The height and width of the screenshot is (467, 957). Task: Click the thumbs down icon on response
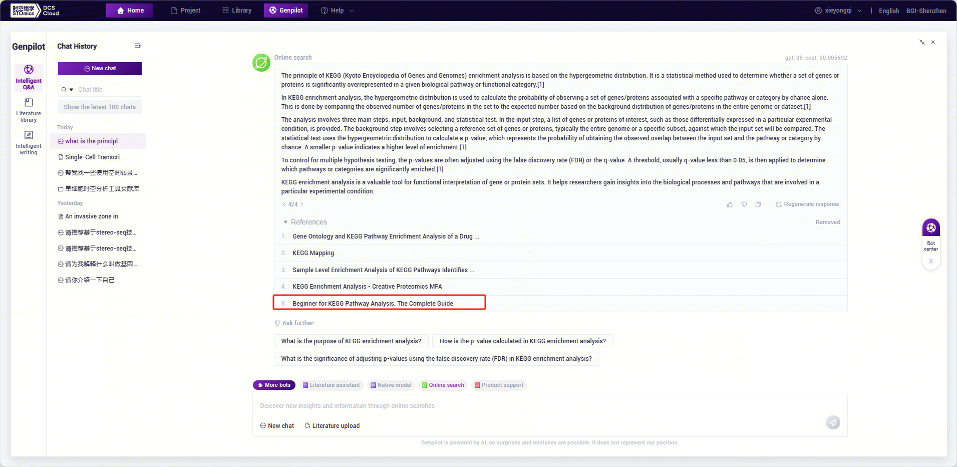tap(744, 204)
